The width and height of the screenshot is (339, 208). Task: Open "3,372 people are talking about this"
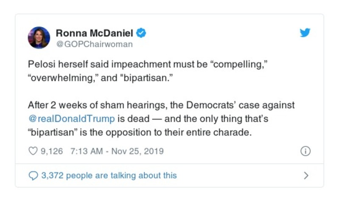(109, 175)
